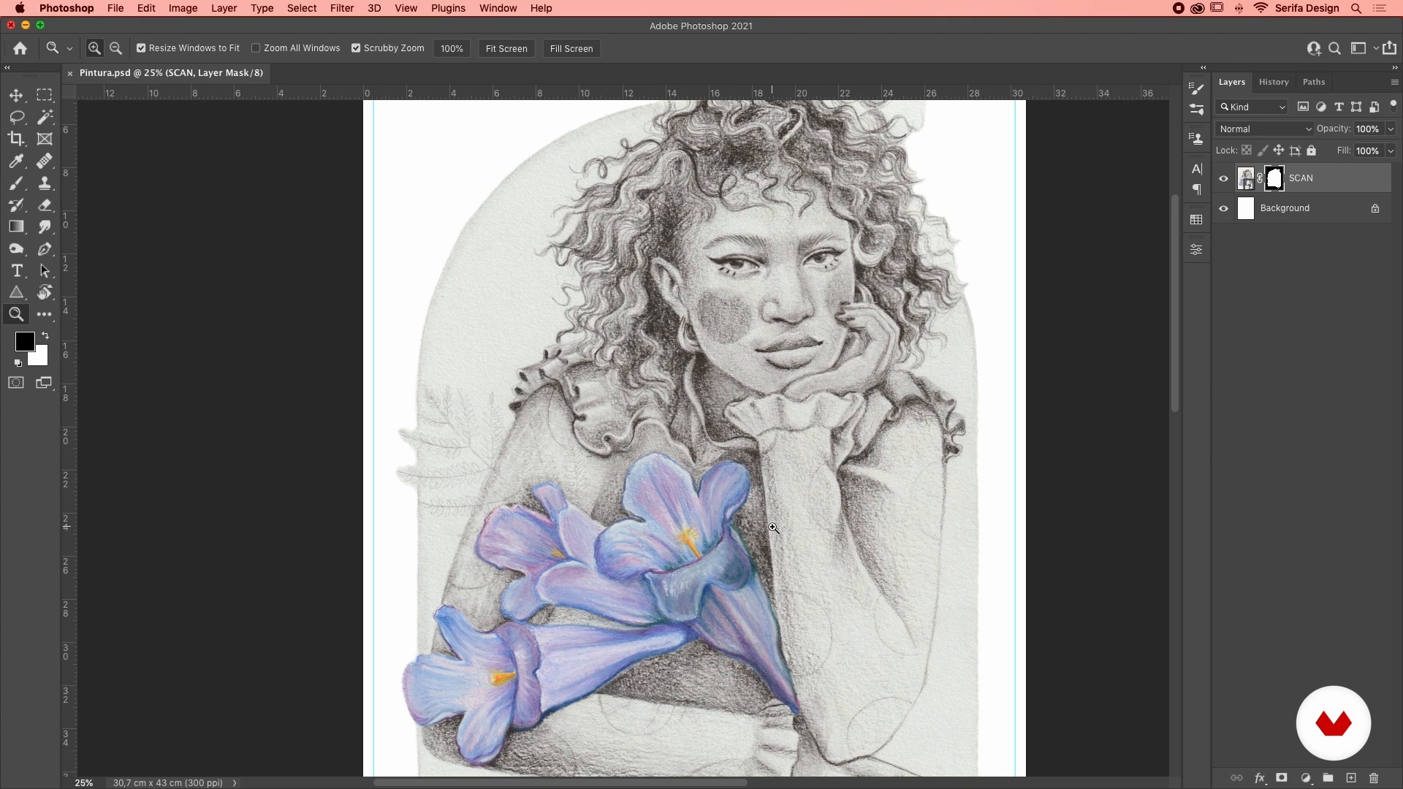Select the Eyedropper tool
This screenshot has width=1403, height=789.
pyautogui.click(x=16, y=161)
